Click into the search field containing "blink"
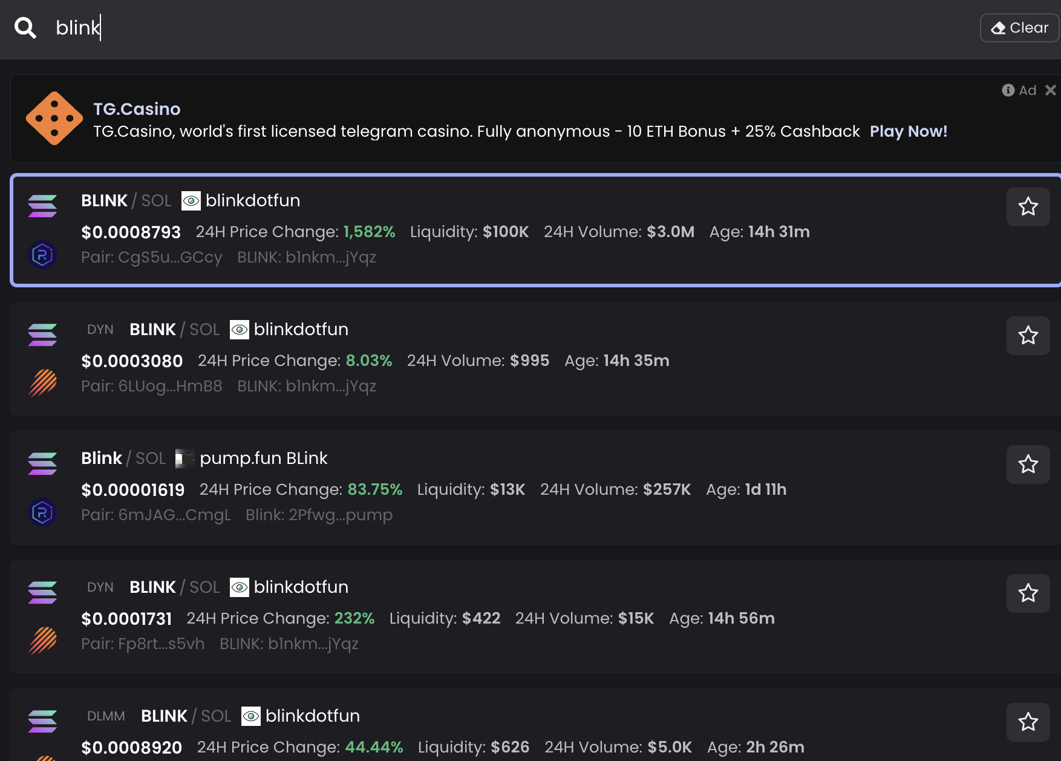 pos(484,28)
